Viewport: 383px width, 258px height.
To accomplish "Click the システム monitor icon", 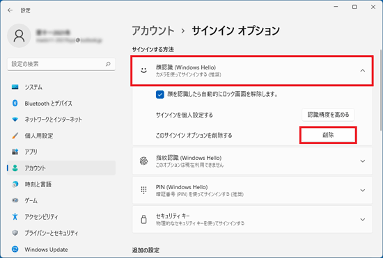I will 15,87.
